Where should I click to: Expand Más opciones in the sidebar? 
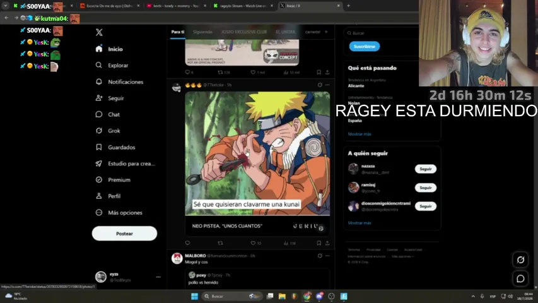[x=119, y=213]
